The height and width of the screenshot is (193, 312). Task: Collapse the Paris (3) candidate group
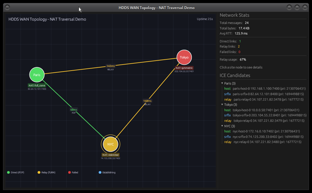(x=222, y=83)
